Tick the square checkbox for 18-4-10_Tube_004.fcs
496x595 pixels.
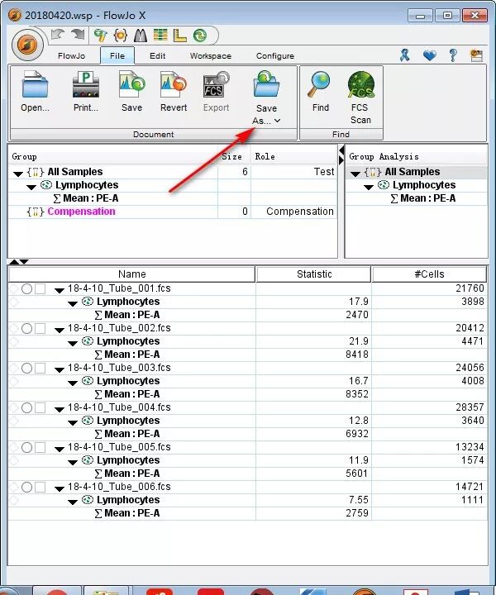pos(41,408)
